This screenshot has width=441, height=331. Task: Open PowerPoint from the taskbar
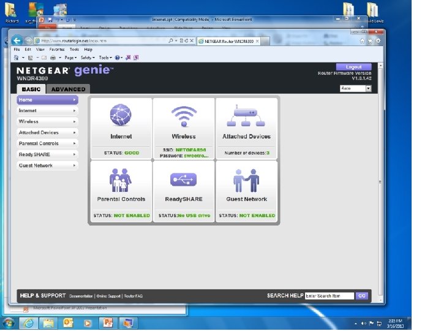point(108,322)
